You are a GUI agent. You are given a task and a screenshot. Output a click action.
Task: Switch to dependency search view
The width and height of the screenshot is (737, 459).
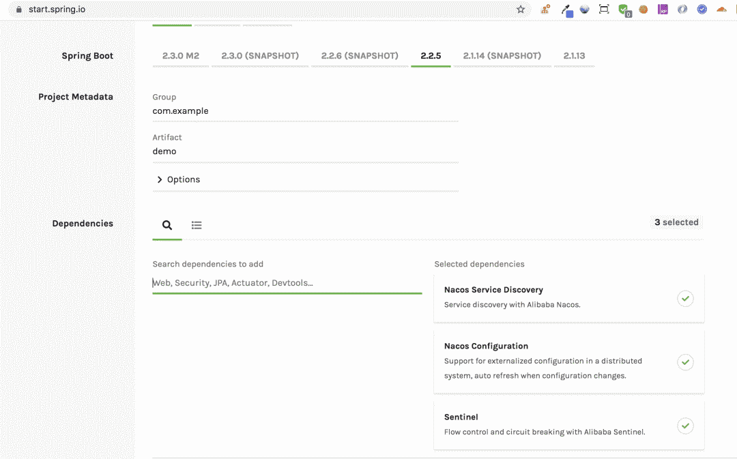pyautogui.click(x=167, y=225)
